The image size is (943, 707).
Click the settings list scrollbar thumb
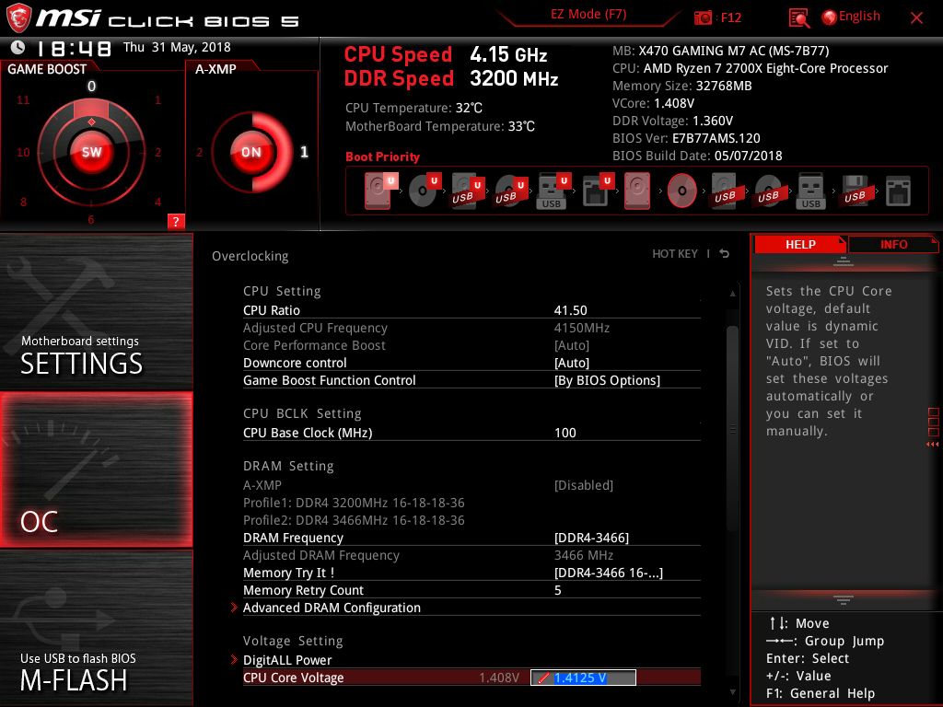(732, 428)
